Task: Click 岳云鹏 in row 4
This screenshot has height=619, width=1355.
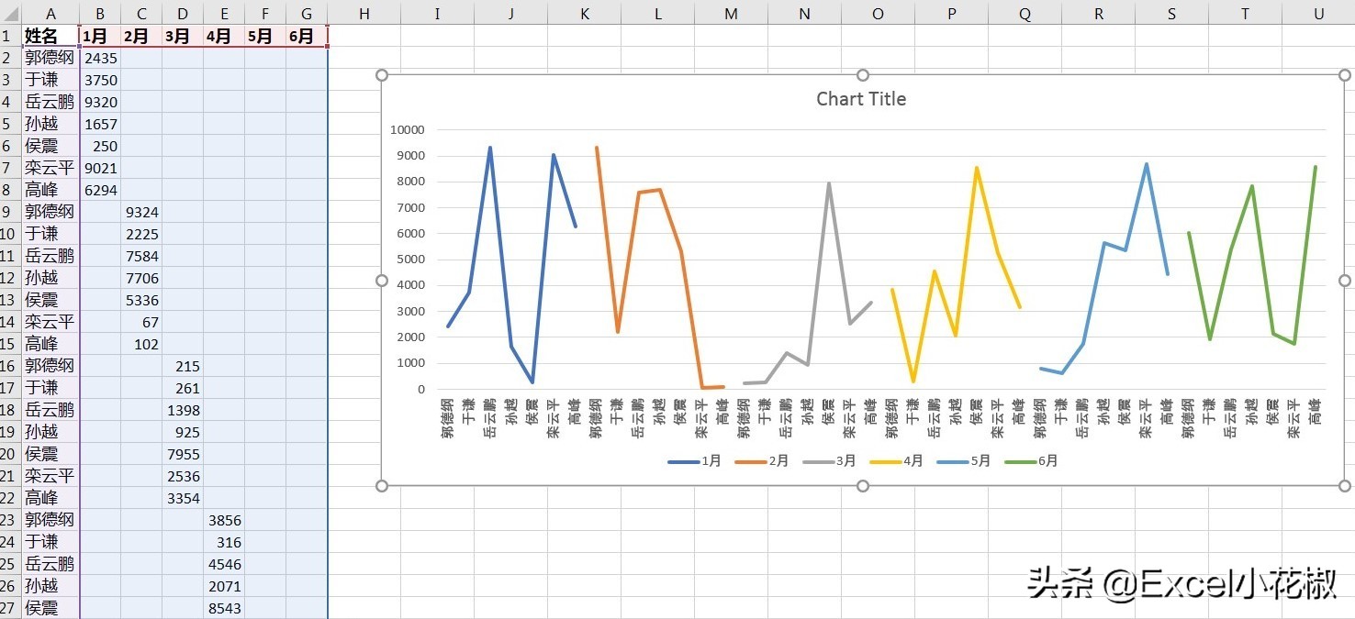Action: click(x=50, y=102)
